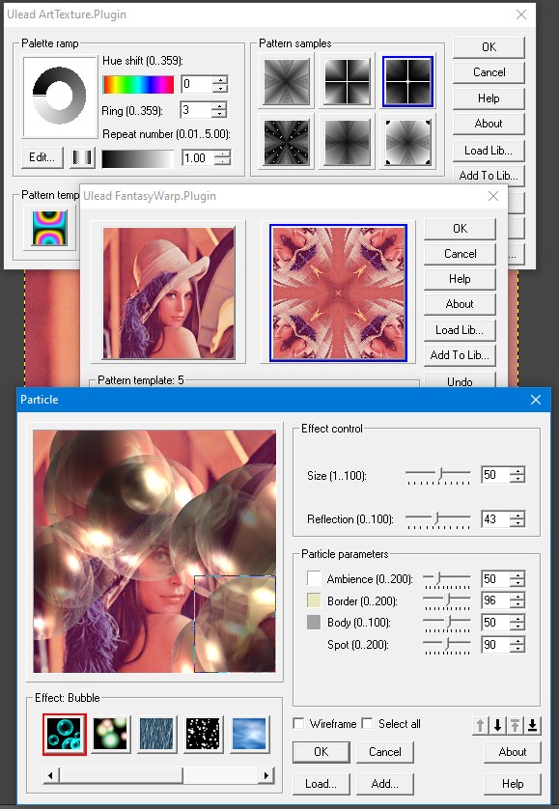Click Load Lib... in ArtTexture dialog
This screenshot has height=809, width=559.
click(x=489, y=151)
